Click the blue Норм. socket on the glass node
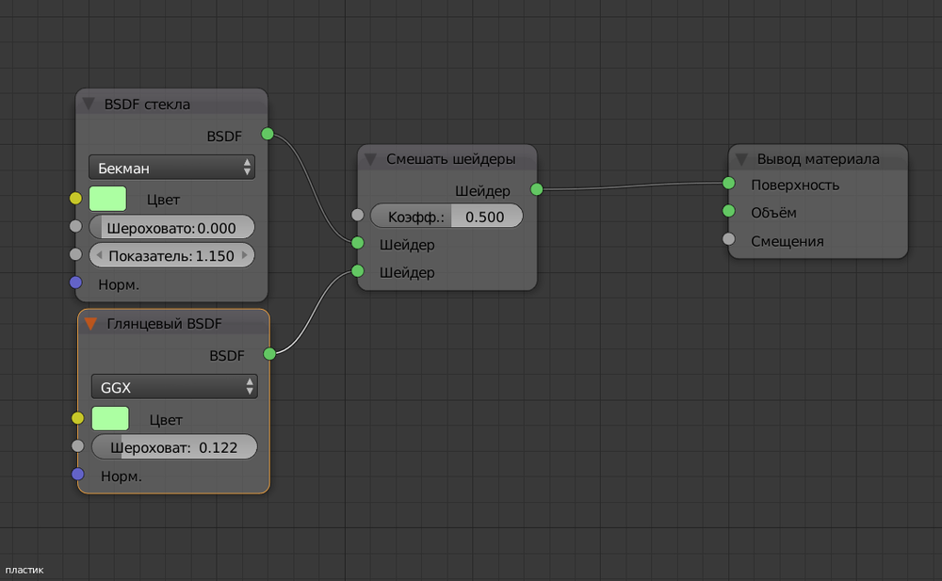The image size is (942, 581). (x=76, y=282)
